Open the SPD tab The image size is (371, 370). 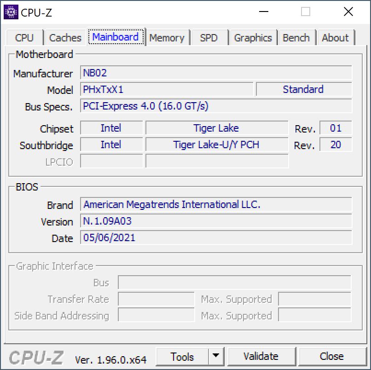point(209,38)
